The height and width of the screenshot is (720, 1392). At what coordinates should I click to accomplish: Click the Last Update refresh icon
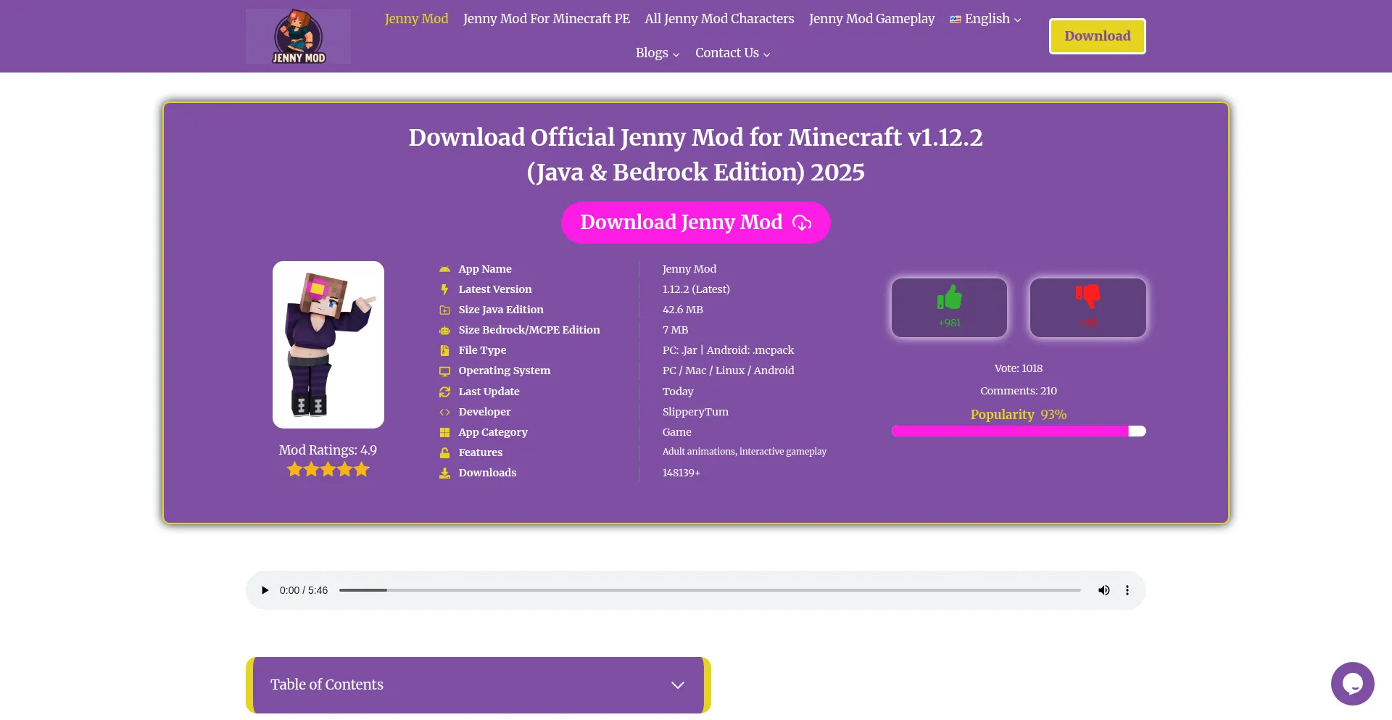pos(444,392)
